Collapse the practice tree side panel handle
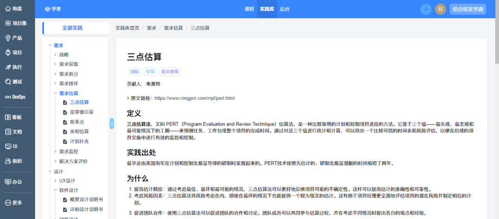Image resolution: width=499 pixels, height=219 pixels. coord(112,123)
